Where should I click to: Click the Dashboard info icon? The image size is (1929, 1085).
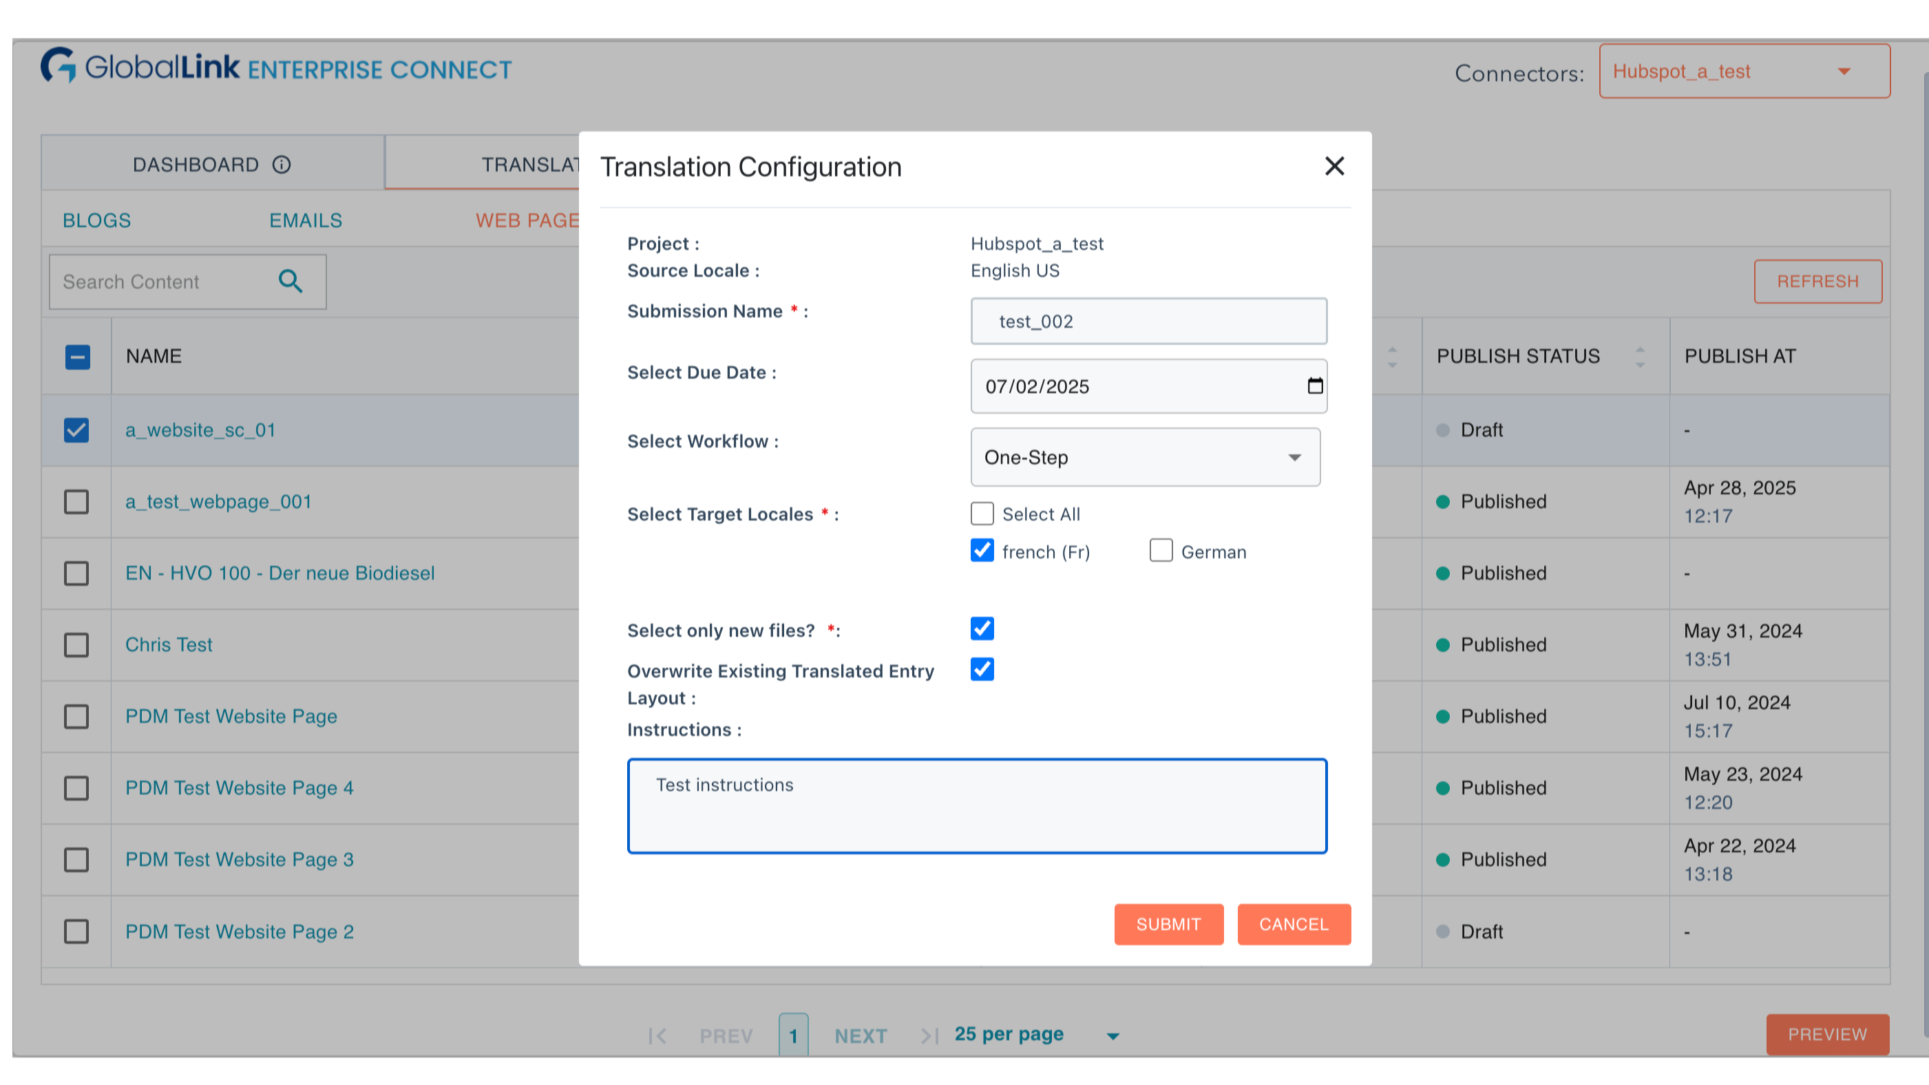pyautogui.click(x=282, y=165)
